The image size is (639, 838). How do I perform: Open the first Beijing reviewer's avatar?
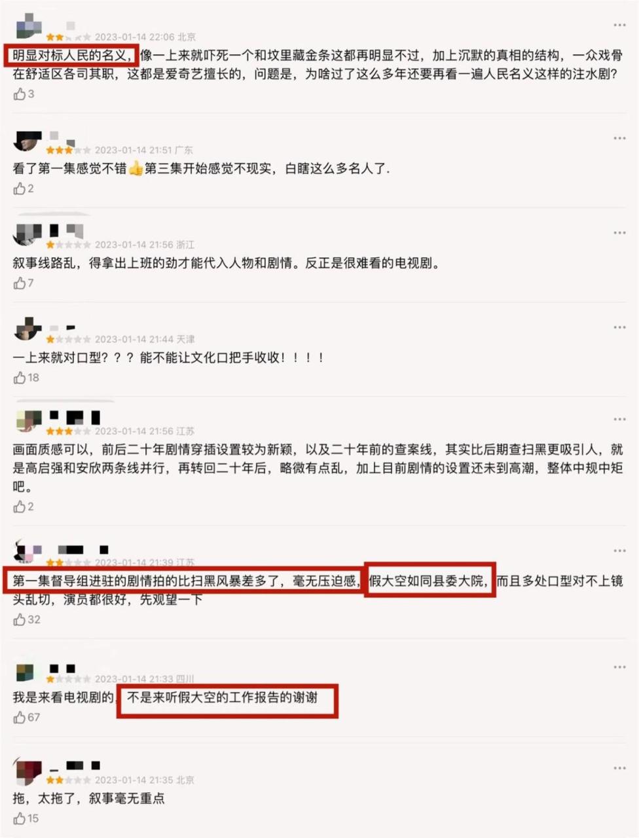[x=28, y=28]
